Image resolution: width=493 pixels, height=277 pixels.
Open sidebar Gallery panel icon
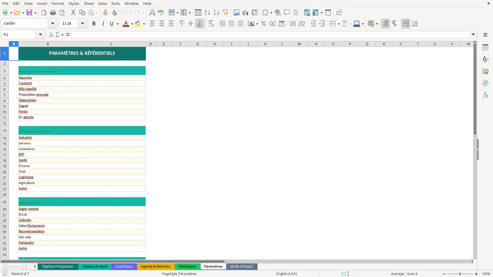485,71
